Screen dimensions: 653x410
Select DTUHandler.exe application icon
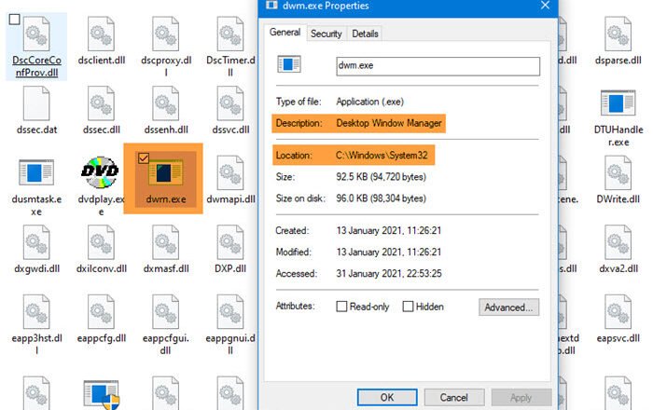(x=618, y=102)
